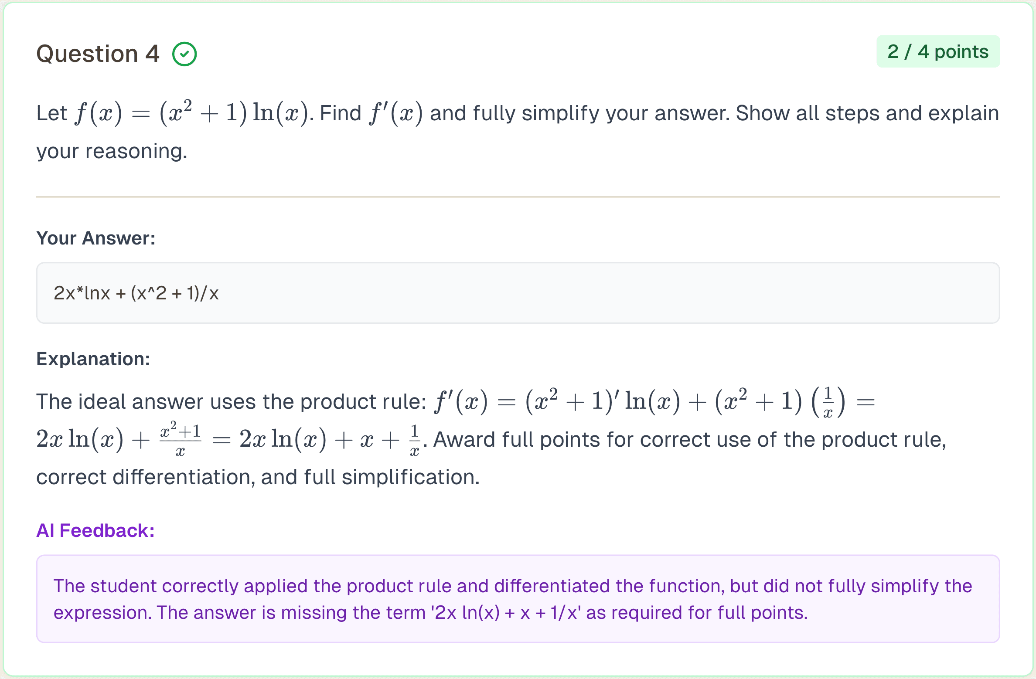This screenshot has height=679, width=1036.
Task: Click the 'Explanation:' section heading
Action: [93, 359]
